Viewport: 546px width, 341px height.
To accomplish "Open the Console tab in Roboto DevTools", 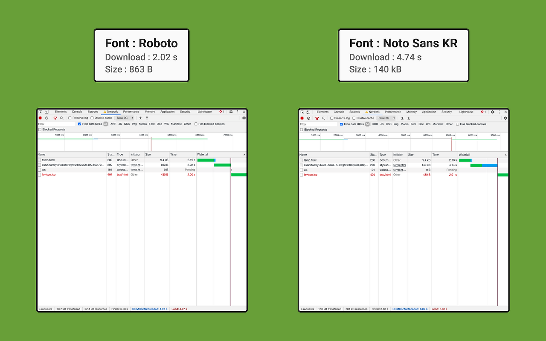I will [77, 112].
